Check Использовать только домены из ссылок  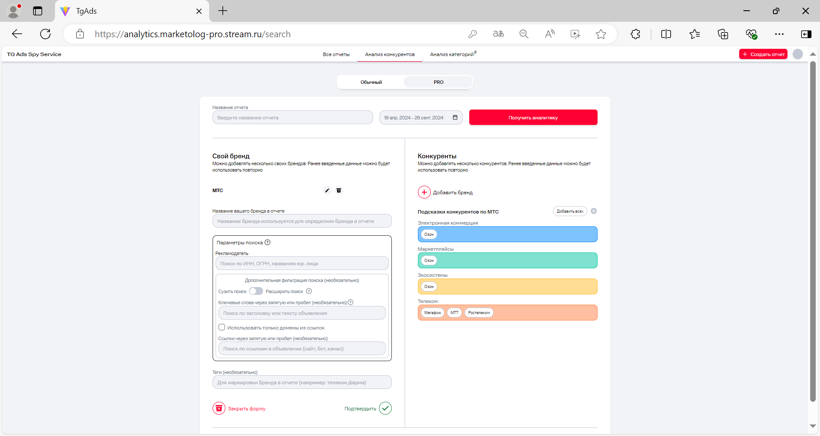222,327
